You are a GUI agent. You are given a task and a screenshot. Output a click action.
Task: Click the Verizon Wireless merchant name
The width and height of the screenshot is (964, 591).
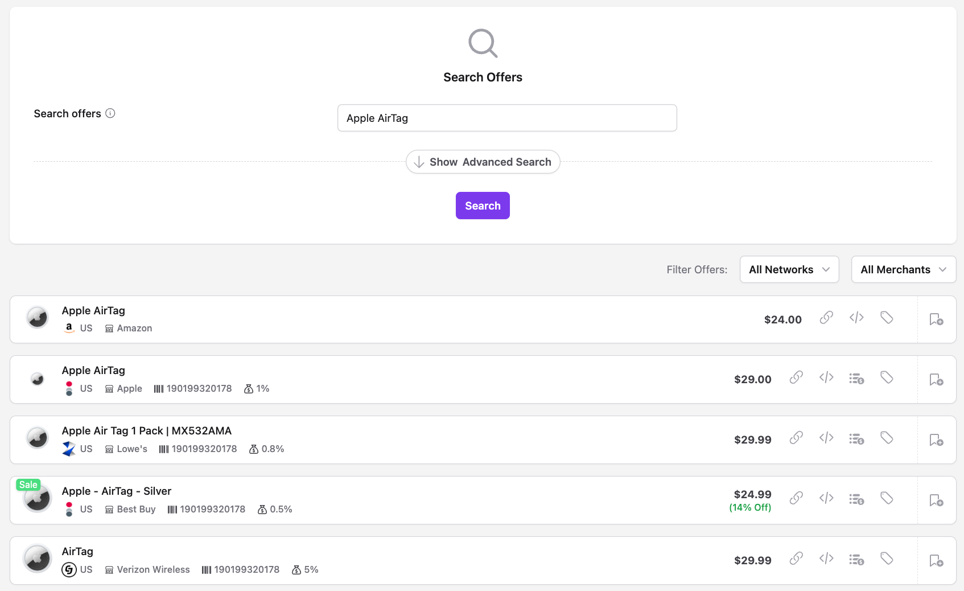(x=153, y=570)
